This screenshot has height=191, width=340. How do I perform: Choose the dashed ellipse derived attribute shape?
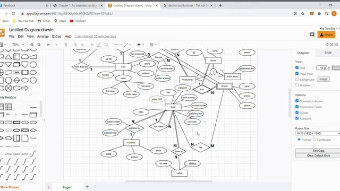[x=8, y=130]
